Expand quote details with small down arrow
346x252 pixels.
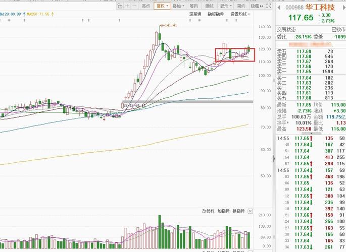(311, 133)
